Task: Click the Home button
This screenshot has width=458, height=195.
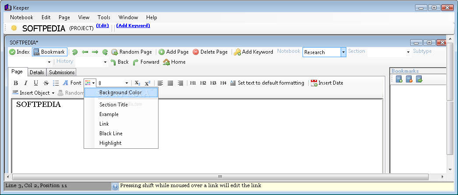Action: pyautogui.click(x=174, y=62)
